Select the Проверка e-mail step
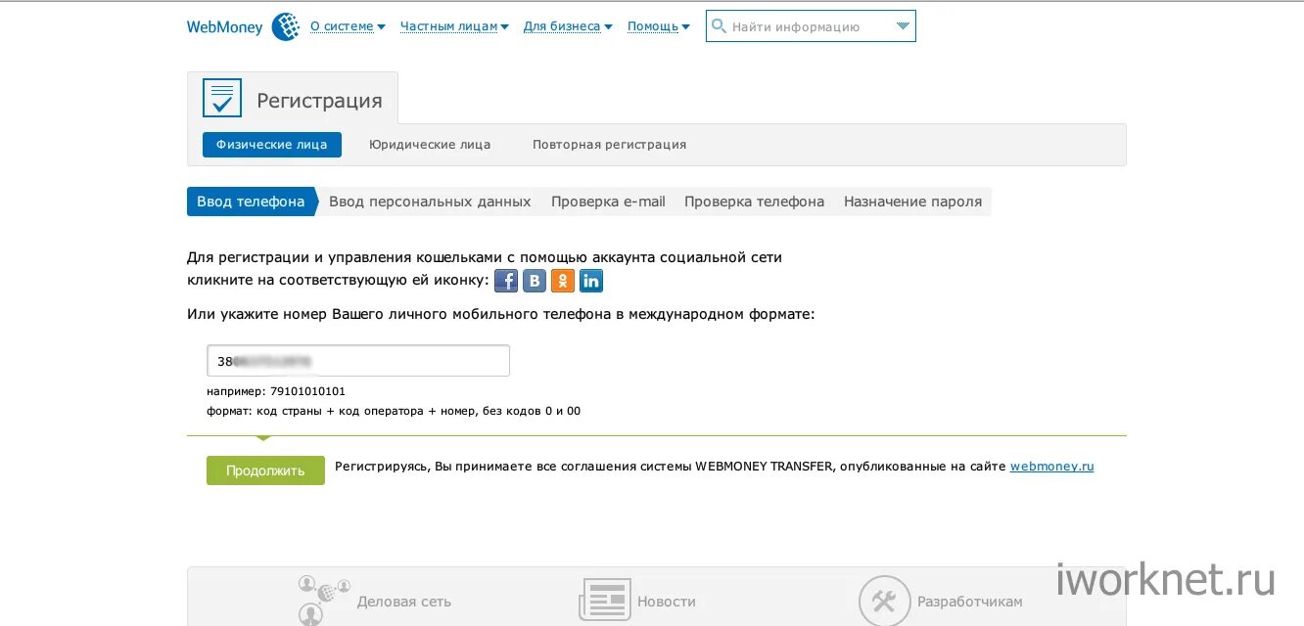The image size is (1304, 626). click(608, 201)
